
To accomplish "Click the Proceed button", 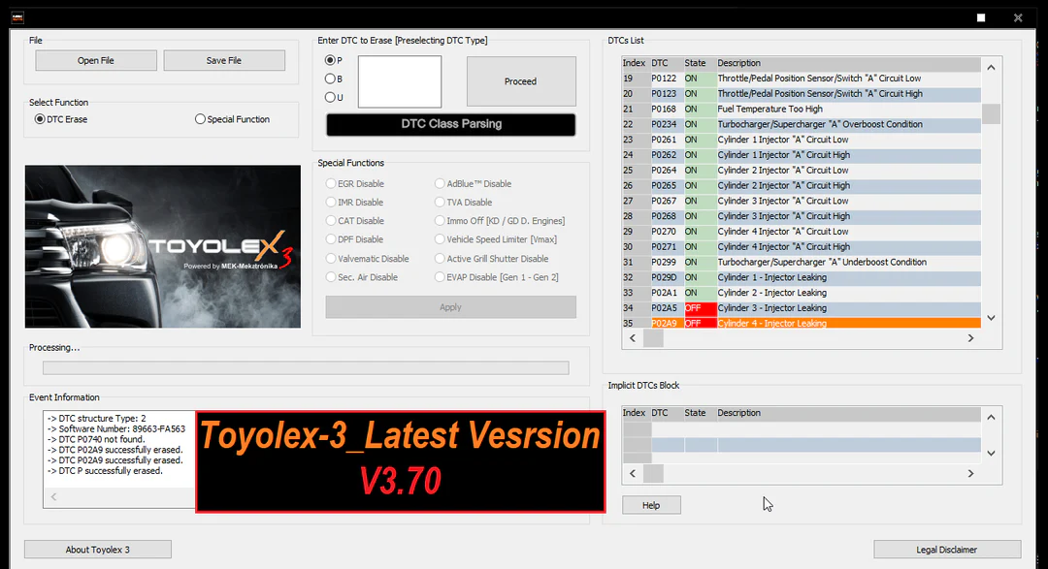I will coord(520,81).
